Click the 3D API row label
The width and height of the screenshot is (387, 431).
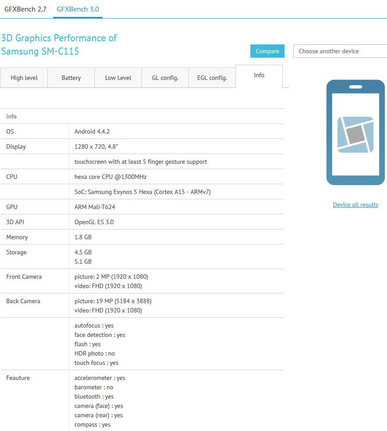click(15, 222)
